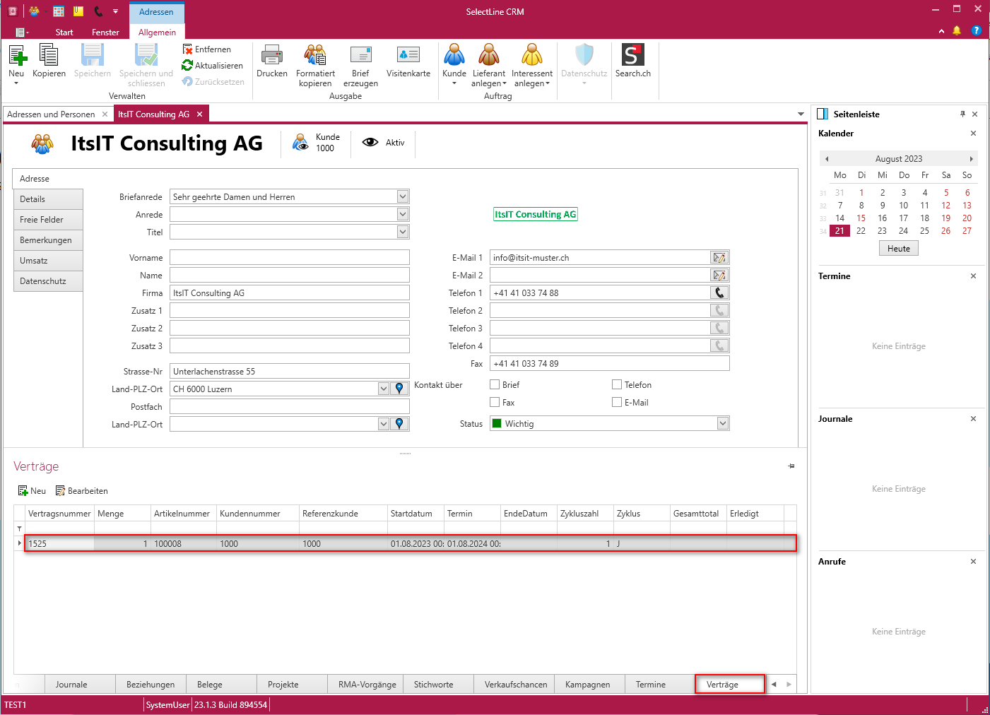Click the Kopieren ribbon icon
This screenshot has width=990, height=715.
coord(49,55)
